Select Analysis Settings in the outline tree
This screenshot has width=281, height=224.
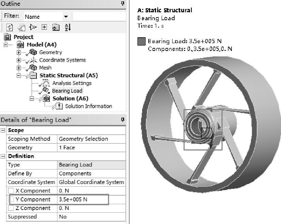click(x=72, y=83)
